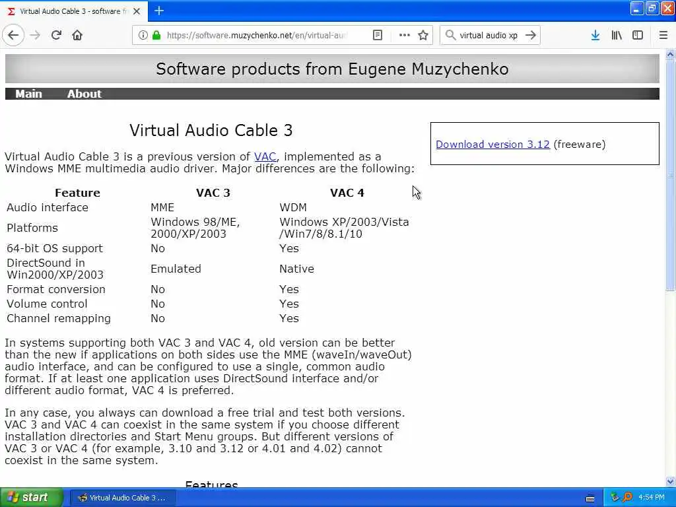Open the Windows start menu
Image resolution: width=676 pixels, height=507 pixels.
(32, 497)
